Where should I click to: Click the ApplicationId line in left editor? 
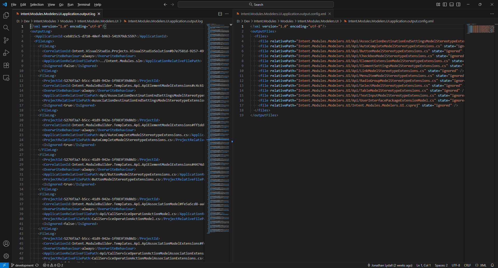click(101, 36)
